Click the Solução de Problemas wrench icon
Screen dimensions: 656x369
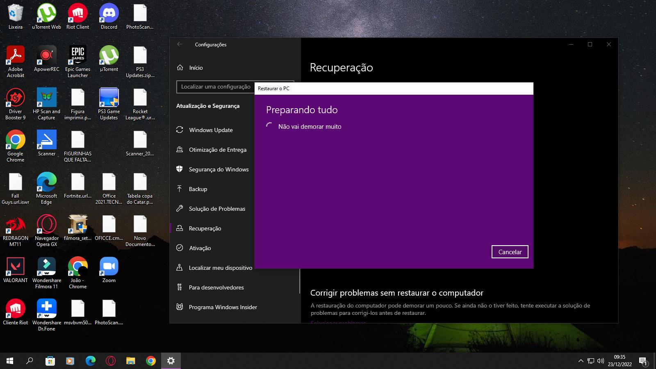180,209
